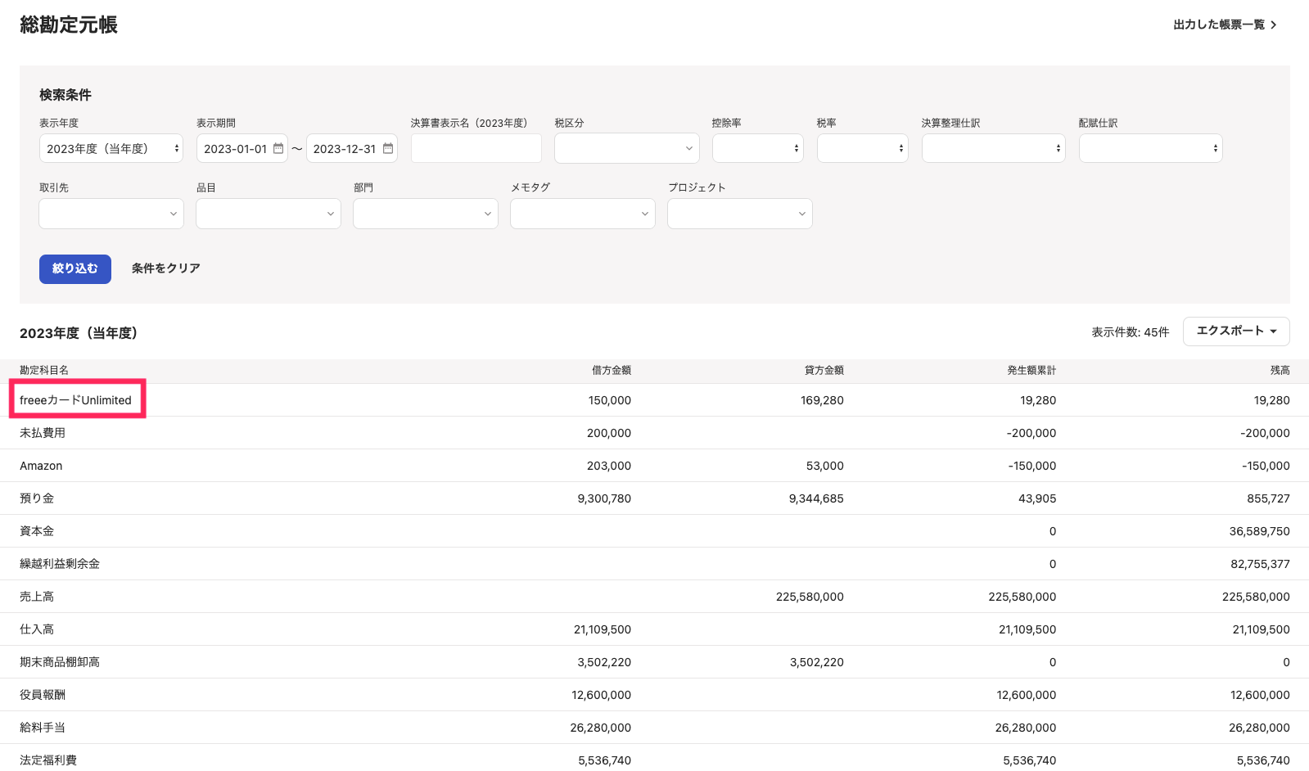Image resolution: width=1309 pixels, height=771 pixels.
Task: Click the arrow beside 出力した帳票一覧
Action: coord(1273,25)
